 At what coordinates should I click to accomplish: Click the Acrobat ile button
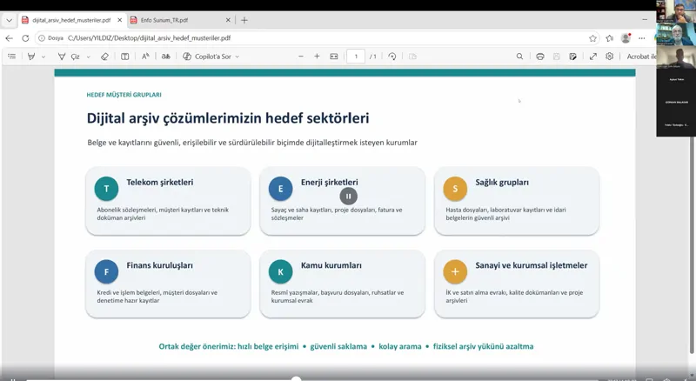(641, 57)
